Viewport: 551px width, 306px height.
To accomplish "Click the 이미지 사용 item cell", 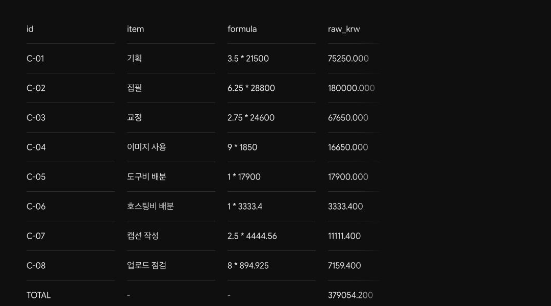I will 146,147.
